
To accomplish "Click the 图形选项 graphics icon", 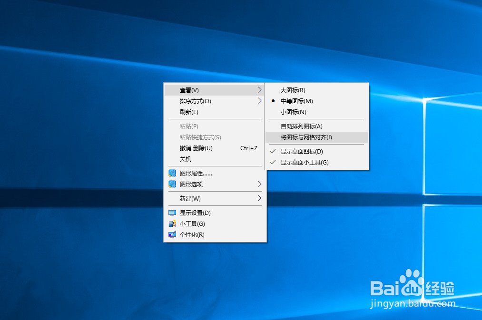I will (x=172, y=184).
